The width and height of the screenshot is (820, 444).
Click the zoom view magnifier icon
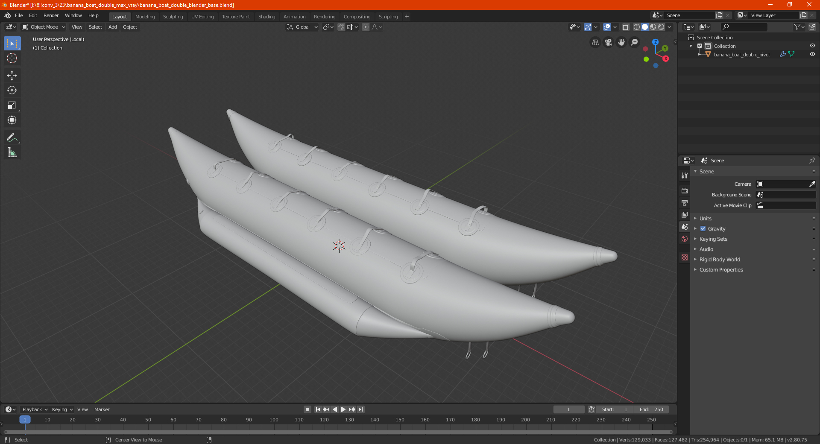click(x=635, y=42)
